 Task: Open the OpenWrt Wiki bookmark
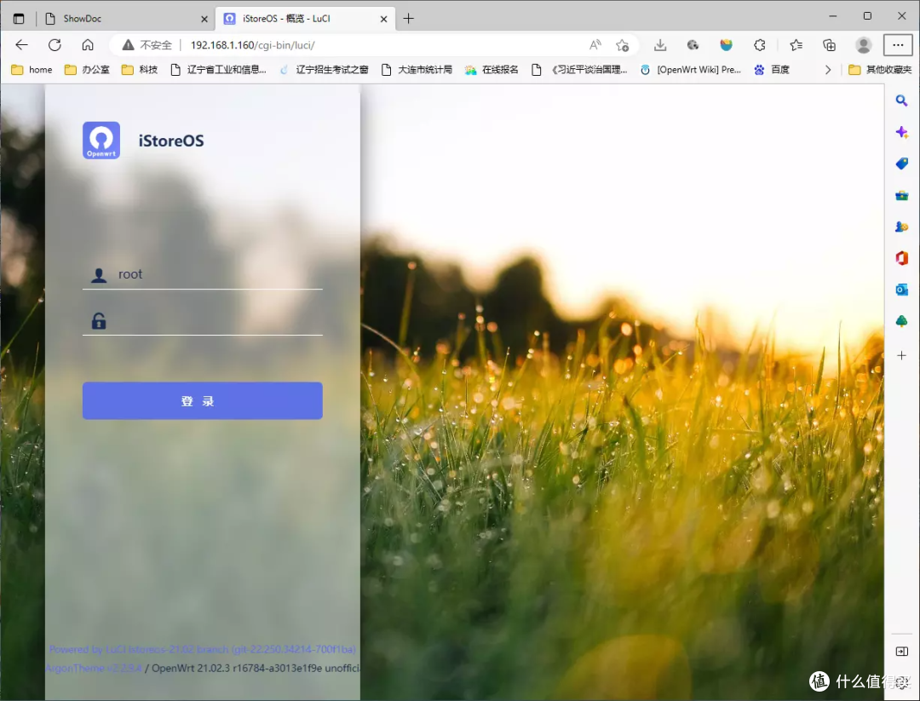pos(691,70)
